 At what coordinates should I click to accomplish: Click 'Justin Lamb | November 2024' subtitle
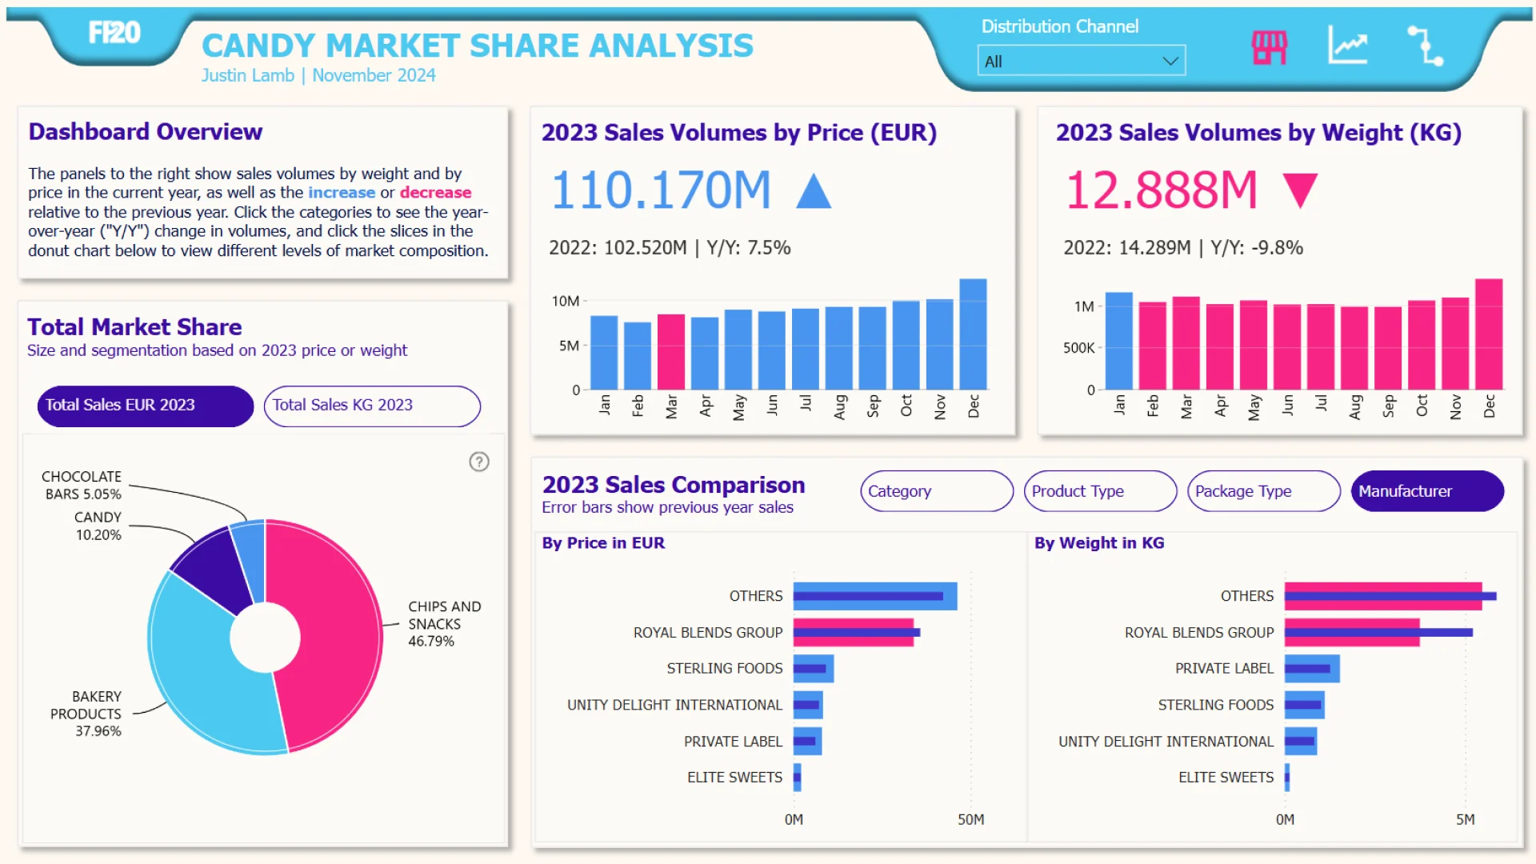tap(318, 75)
